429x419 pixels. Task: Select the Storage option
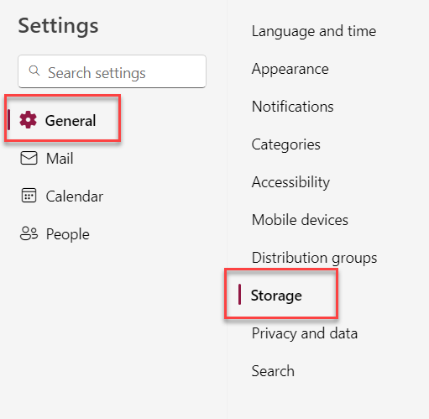click(x=276, y=296)
